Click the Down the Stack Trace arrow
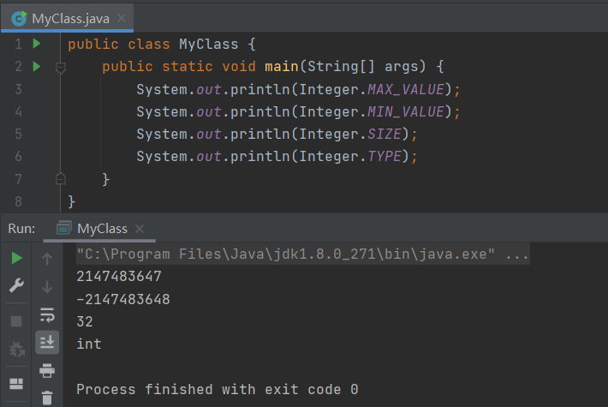The height and width of the screenshot is (407, 608). coord(47,287)
